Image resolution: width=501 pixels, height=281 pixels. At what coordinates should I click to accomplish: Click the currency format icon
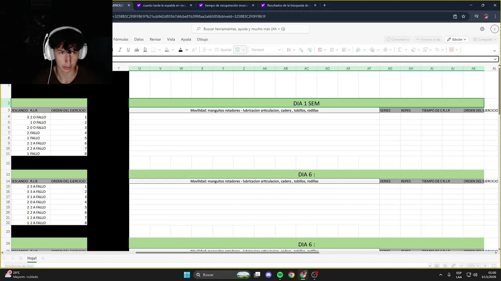pos(288,50)
